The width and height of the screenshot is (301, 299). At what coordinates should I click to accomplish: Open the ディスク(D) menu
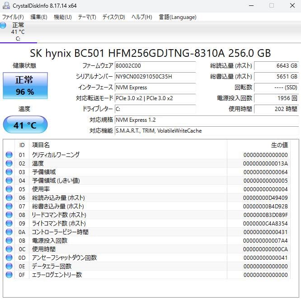pos(113,17)
